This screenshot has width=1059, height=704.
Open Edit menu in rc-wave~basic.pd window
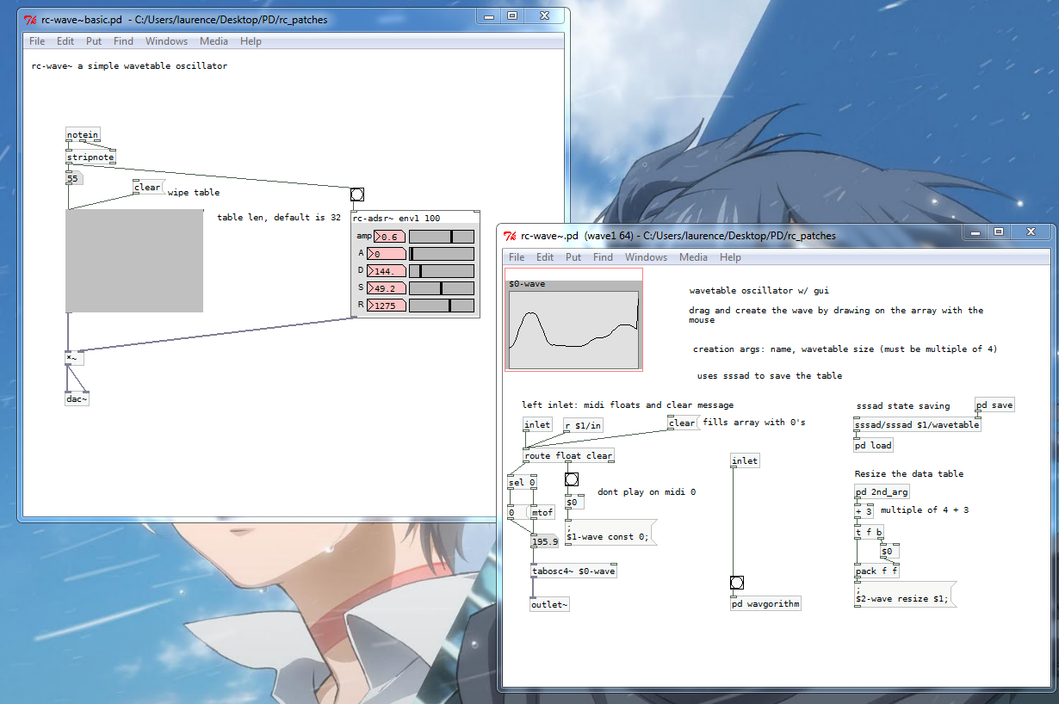click(65, 41)
